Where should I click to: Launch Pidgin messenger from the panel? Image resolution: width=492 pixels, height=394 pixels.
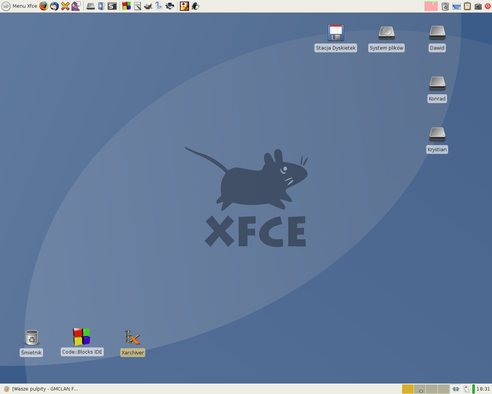point(76,6)
